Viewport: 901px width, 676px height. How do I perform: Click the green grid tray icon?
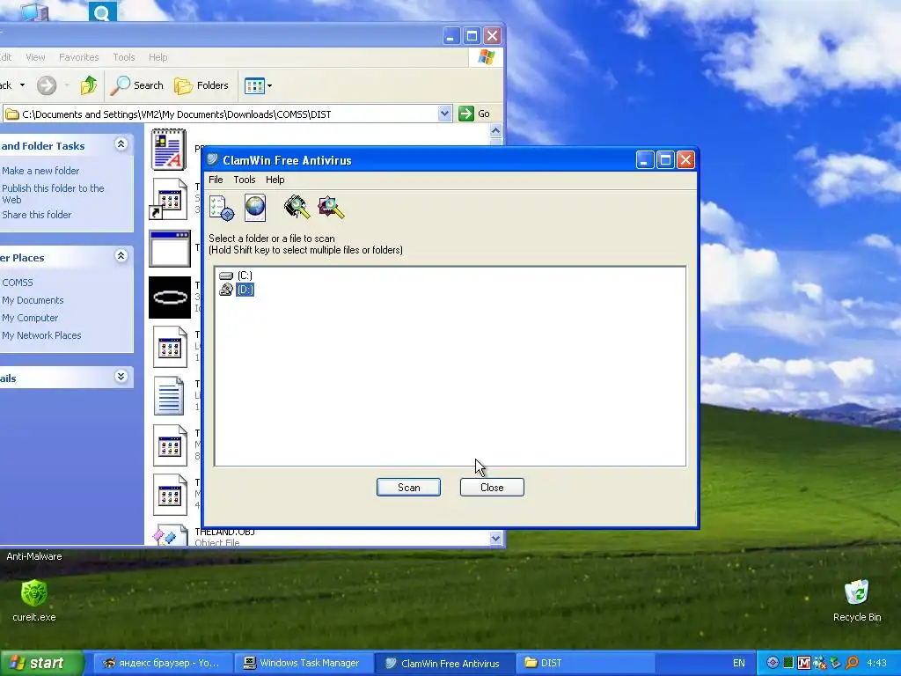pos(788,663)
